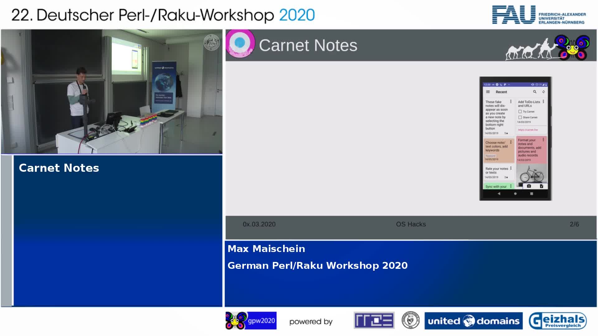Tap the new note file icon
This screenshot has width=598, height=336.
pyautogui.click(x=541, y=186)
